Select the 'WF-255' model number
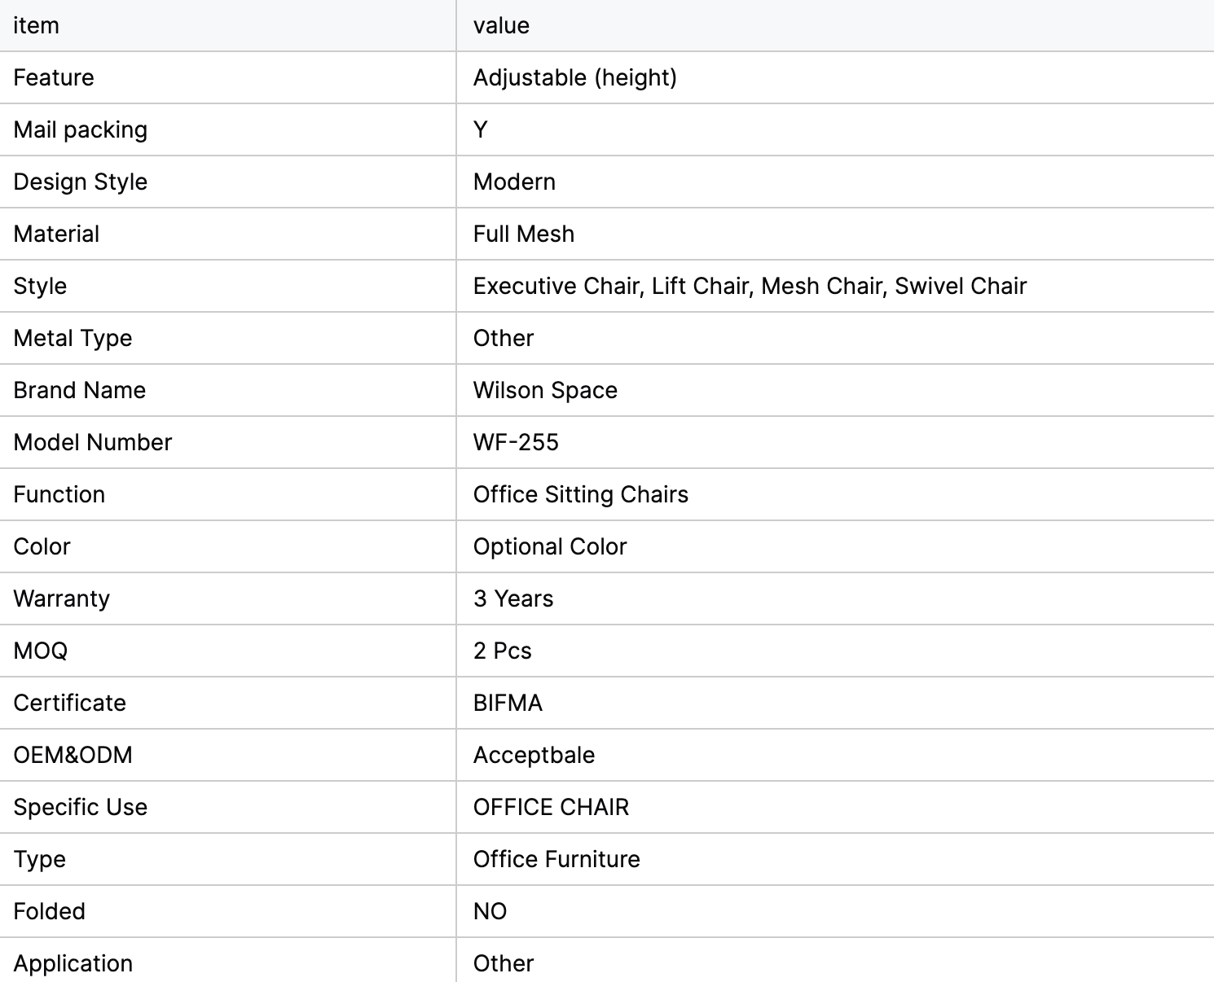 516,442
